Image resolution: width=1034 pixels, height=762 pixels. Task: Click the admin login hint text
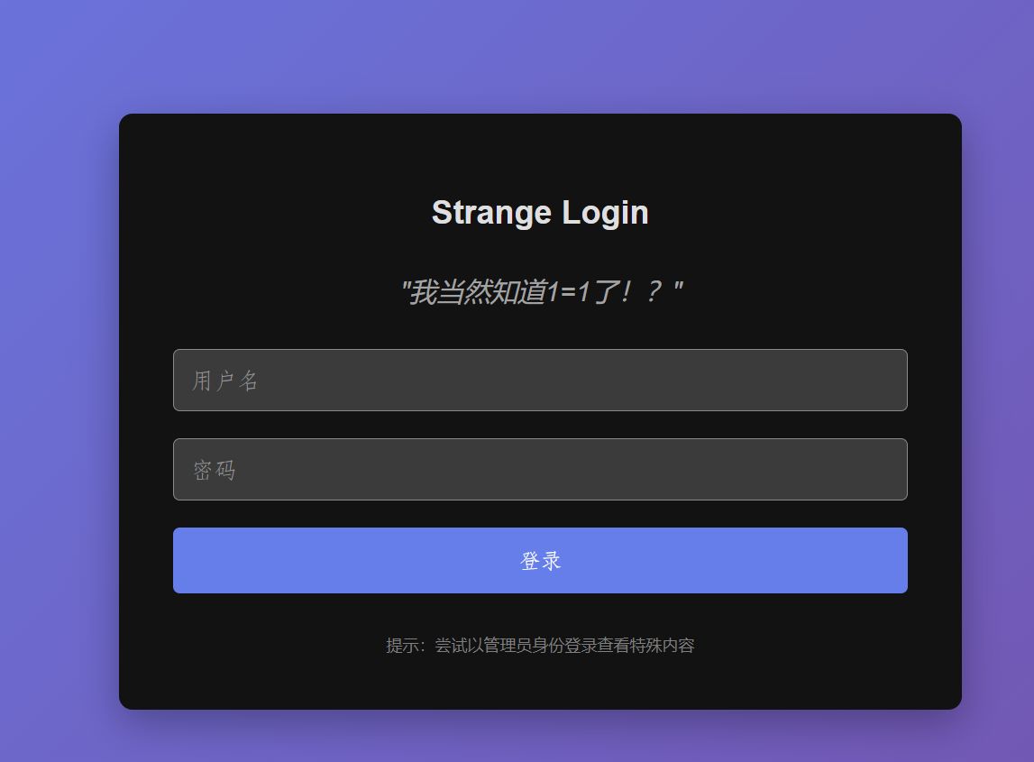(x=540, y=646)
